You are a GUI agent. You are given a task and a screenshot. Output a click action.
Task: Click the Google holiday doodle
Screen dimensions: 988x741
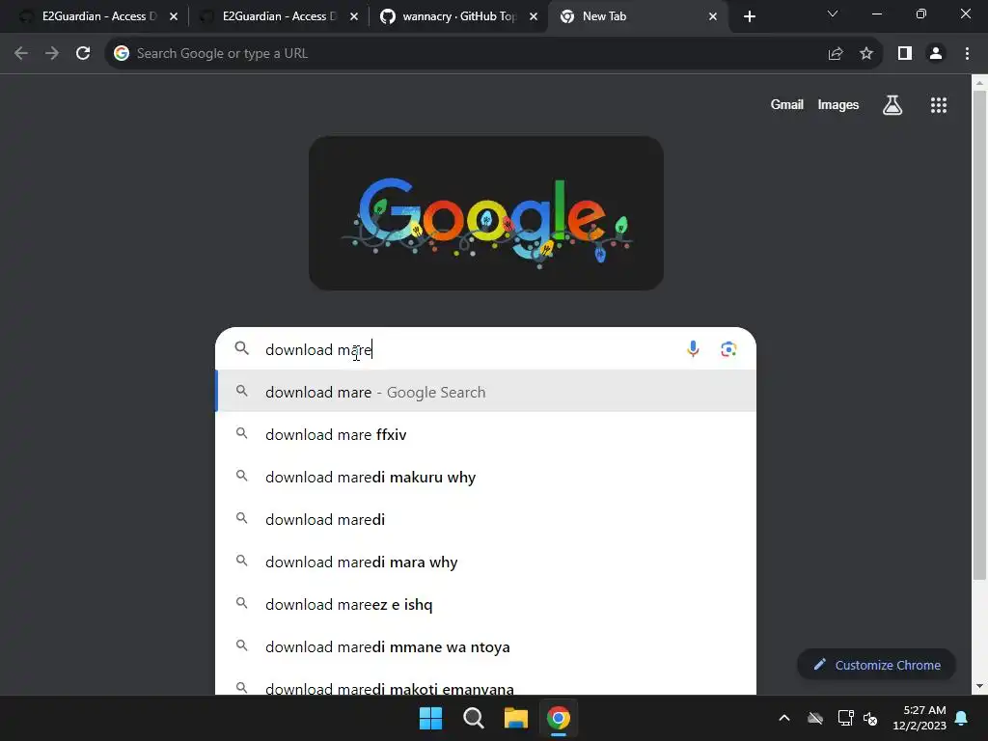point(486,213)
